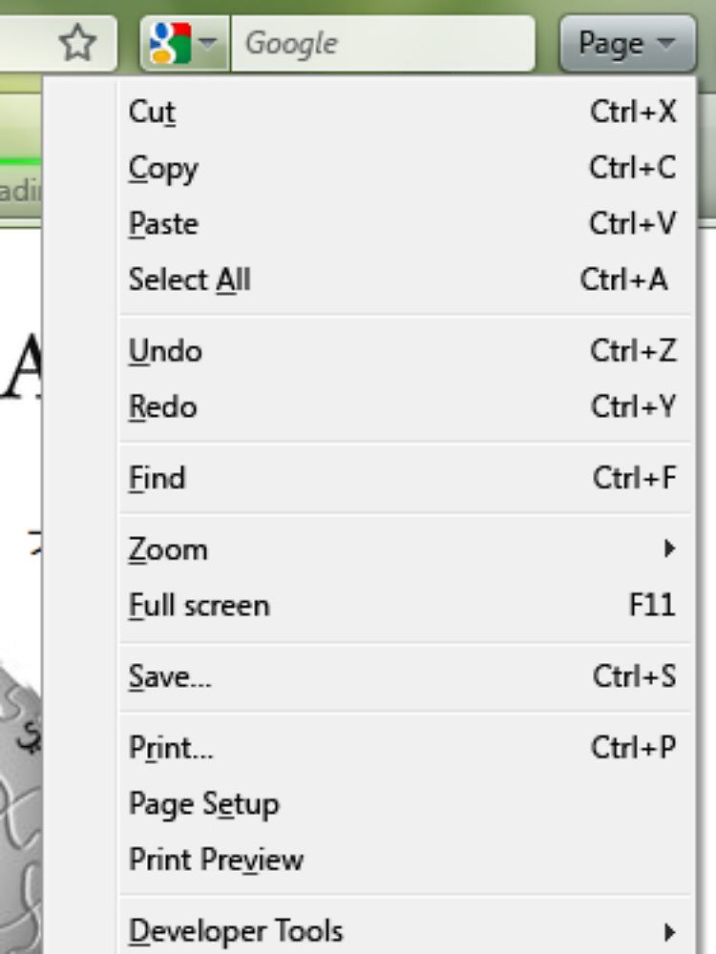Click Select All in the menu
This screenshot has height=954, width=716.
click(189, 280)
